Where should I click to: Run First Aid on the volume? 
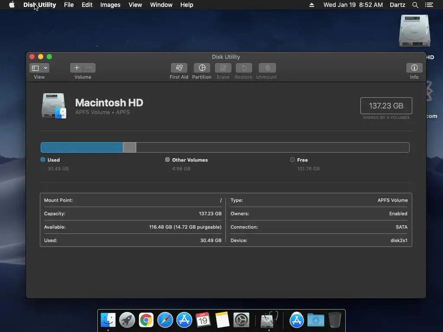[179, 68]
